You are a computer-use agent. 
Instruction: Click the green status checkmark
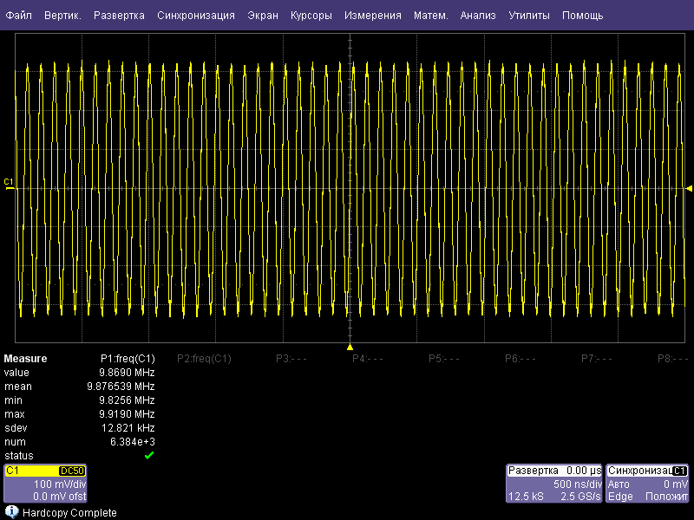[149, 456]
